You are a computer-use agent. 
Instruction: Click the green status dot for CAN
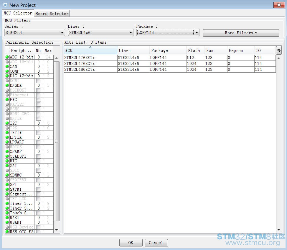pyautogui.click(x=7, y=66)
